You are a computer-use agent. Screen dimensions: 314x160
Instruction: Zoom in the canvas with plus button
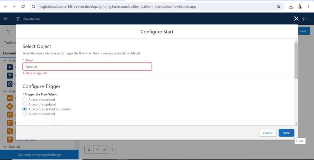(112, 150)
